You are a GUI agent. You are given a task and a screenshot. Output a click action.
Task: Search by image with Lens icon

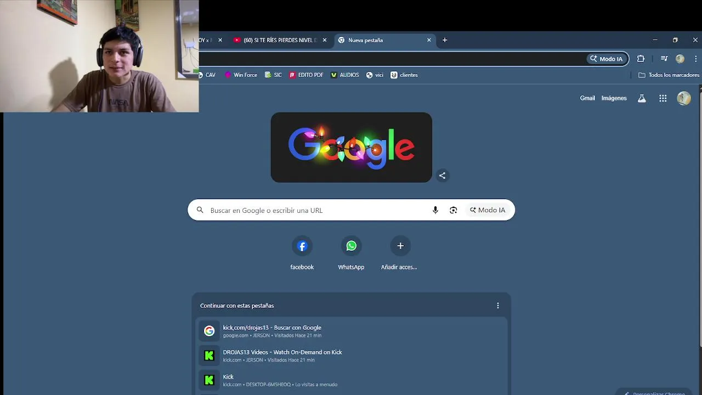(x=454, y=210)
